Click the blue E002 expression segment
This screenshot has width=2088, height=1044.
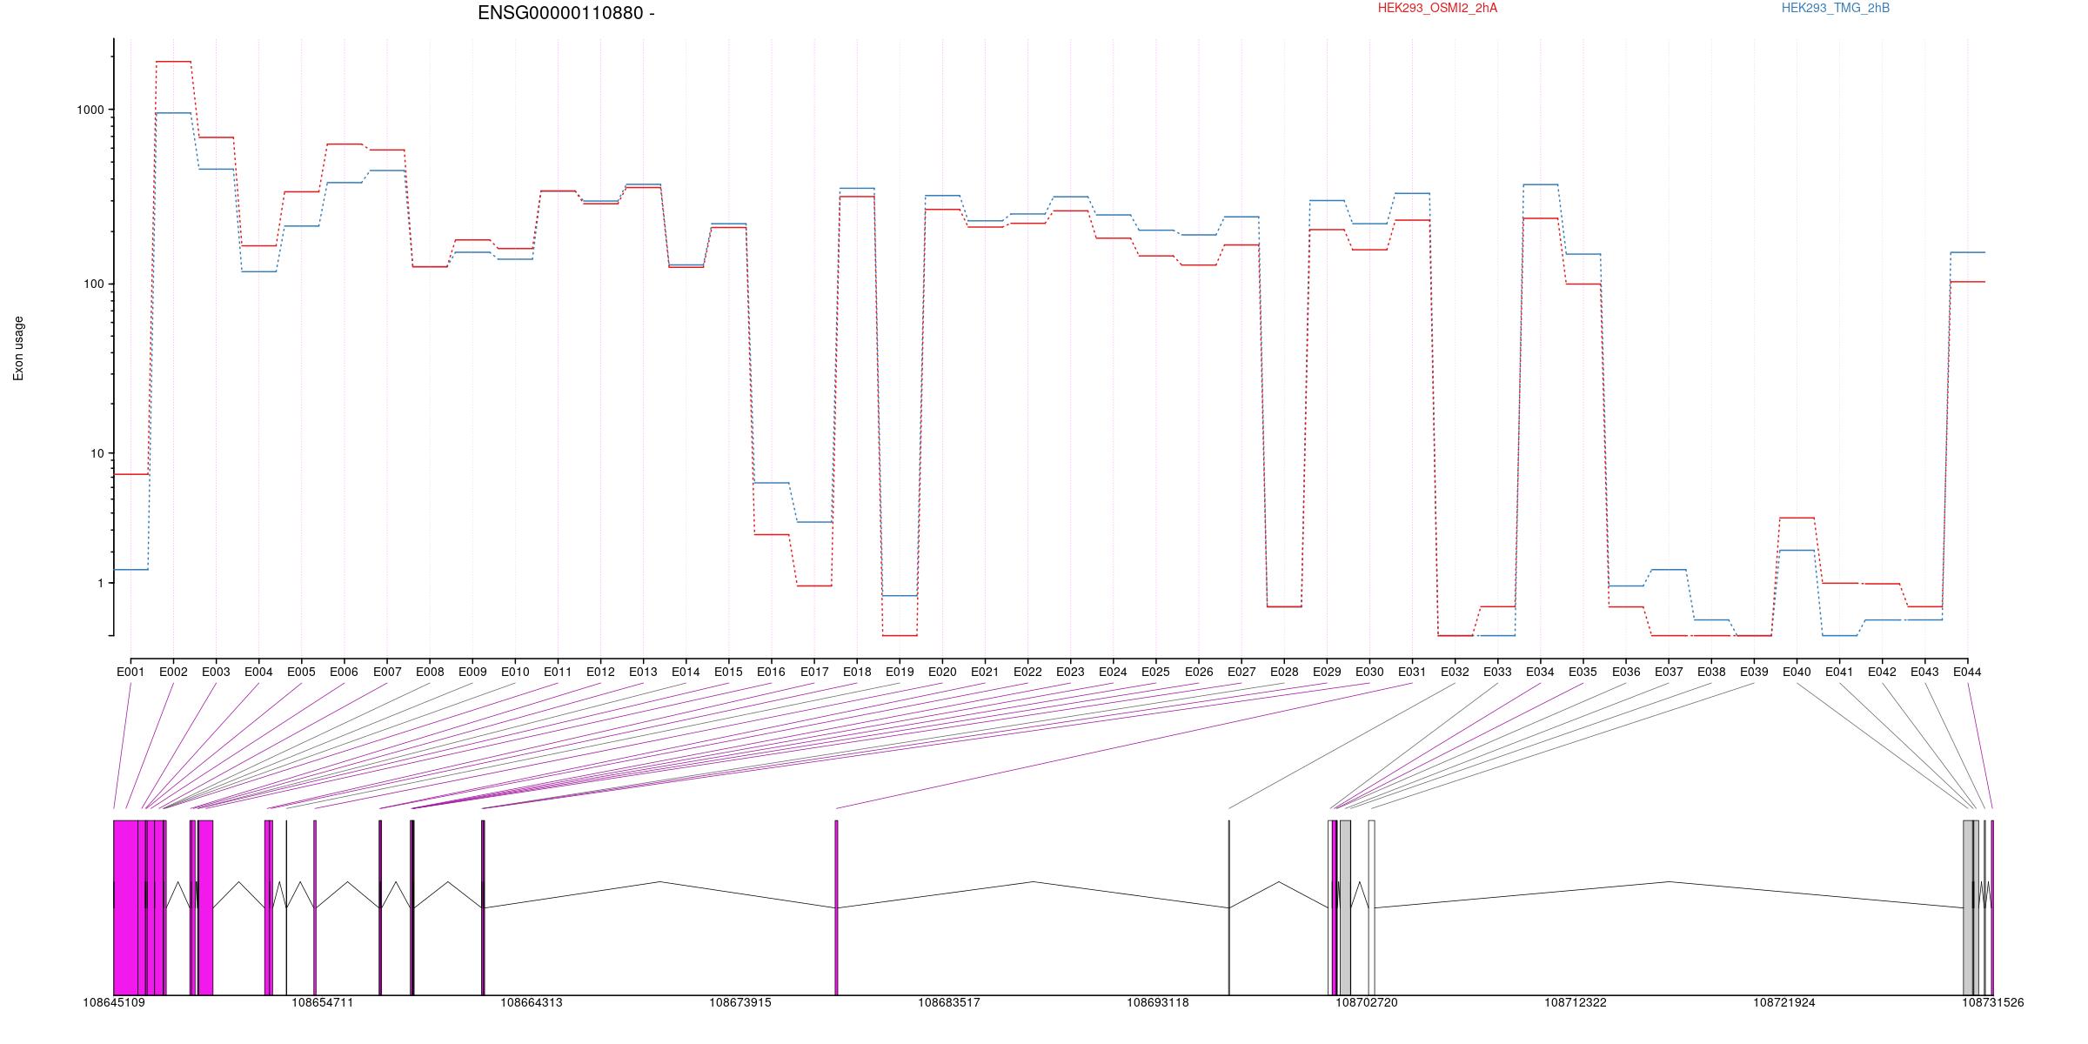[x=173, y=113]
